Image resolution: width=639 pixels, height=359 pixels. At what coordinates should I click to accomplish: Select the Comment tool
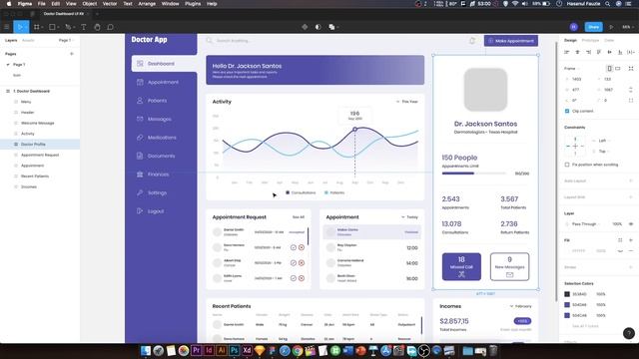pyautogui.click(x=110, y=27)
